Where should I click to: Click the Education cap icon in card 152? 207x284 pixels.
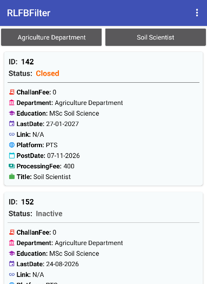pyautogui.click(x=12, y=253)
